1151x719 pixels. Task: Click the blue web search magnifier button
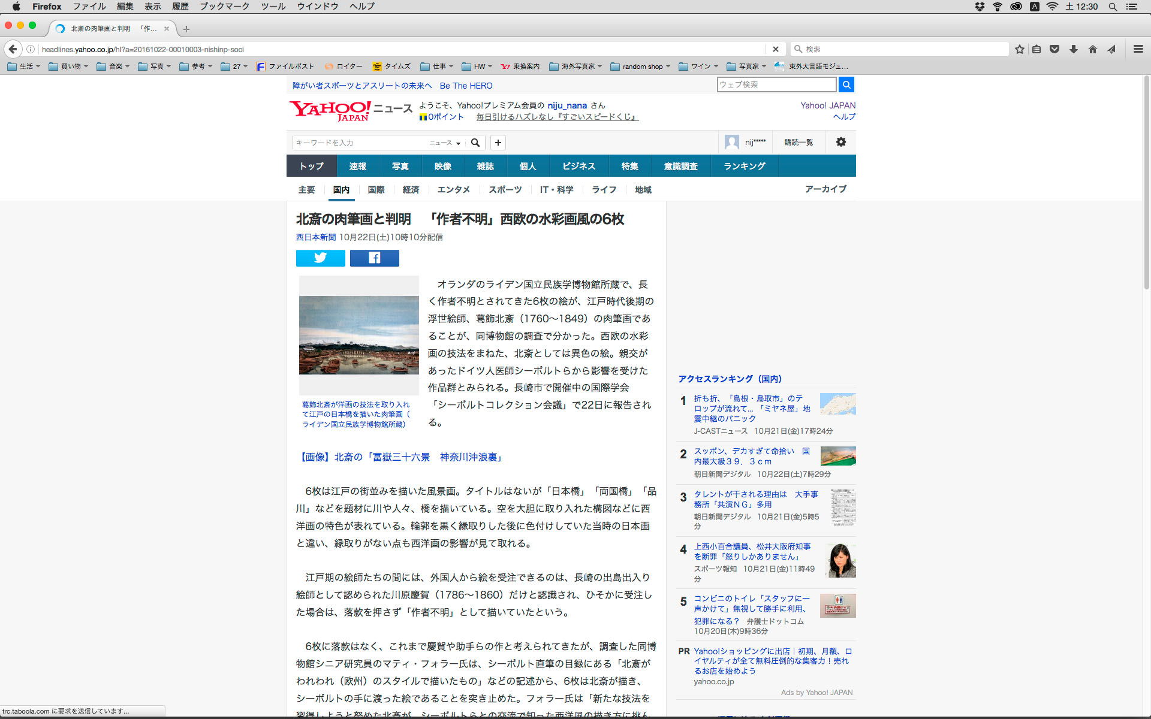pos(846,84)
